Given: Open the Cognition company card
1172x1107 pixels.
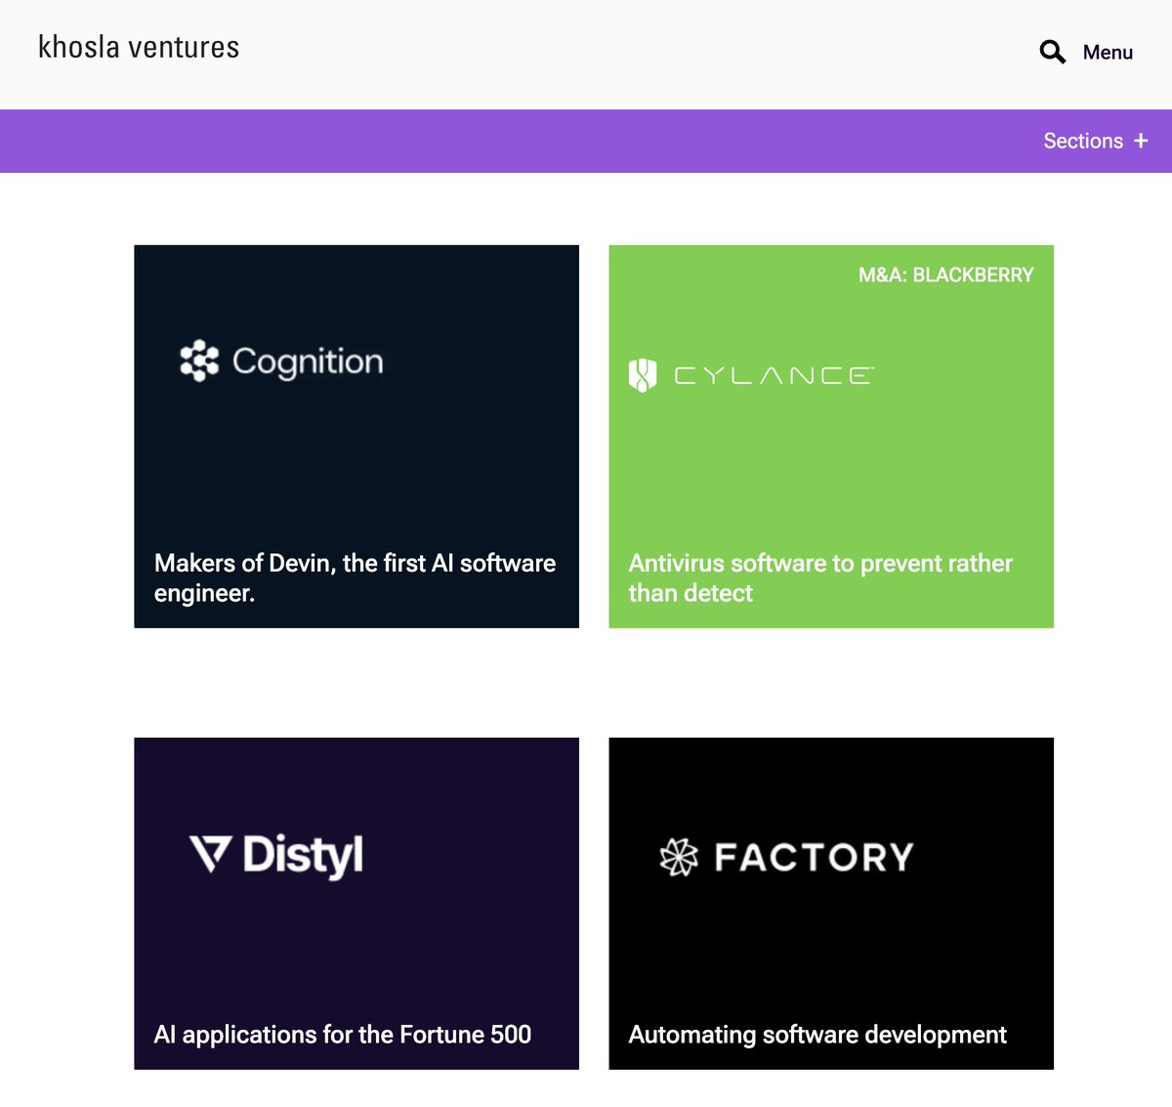Looking at the screenshot, I should tap(356, 437).
